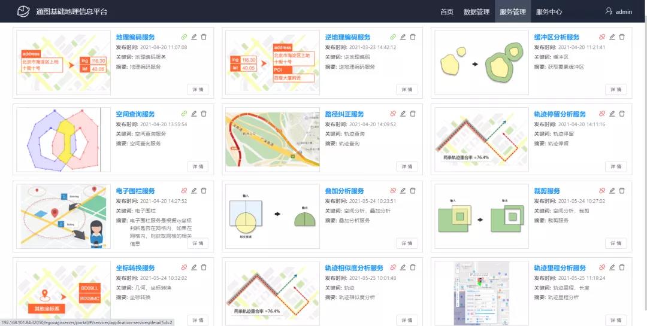The width and height of the screenshot is (647, 326).
Task: Toggle publish link icon on 坐标转换服务
Action: [x=184, y=267]
